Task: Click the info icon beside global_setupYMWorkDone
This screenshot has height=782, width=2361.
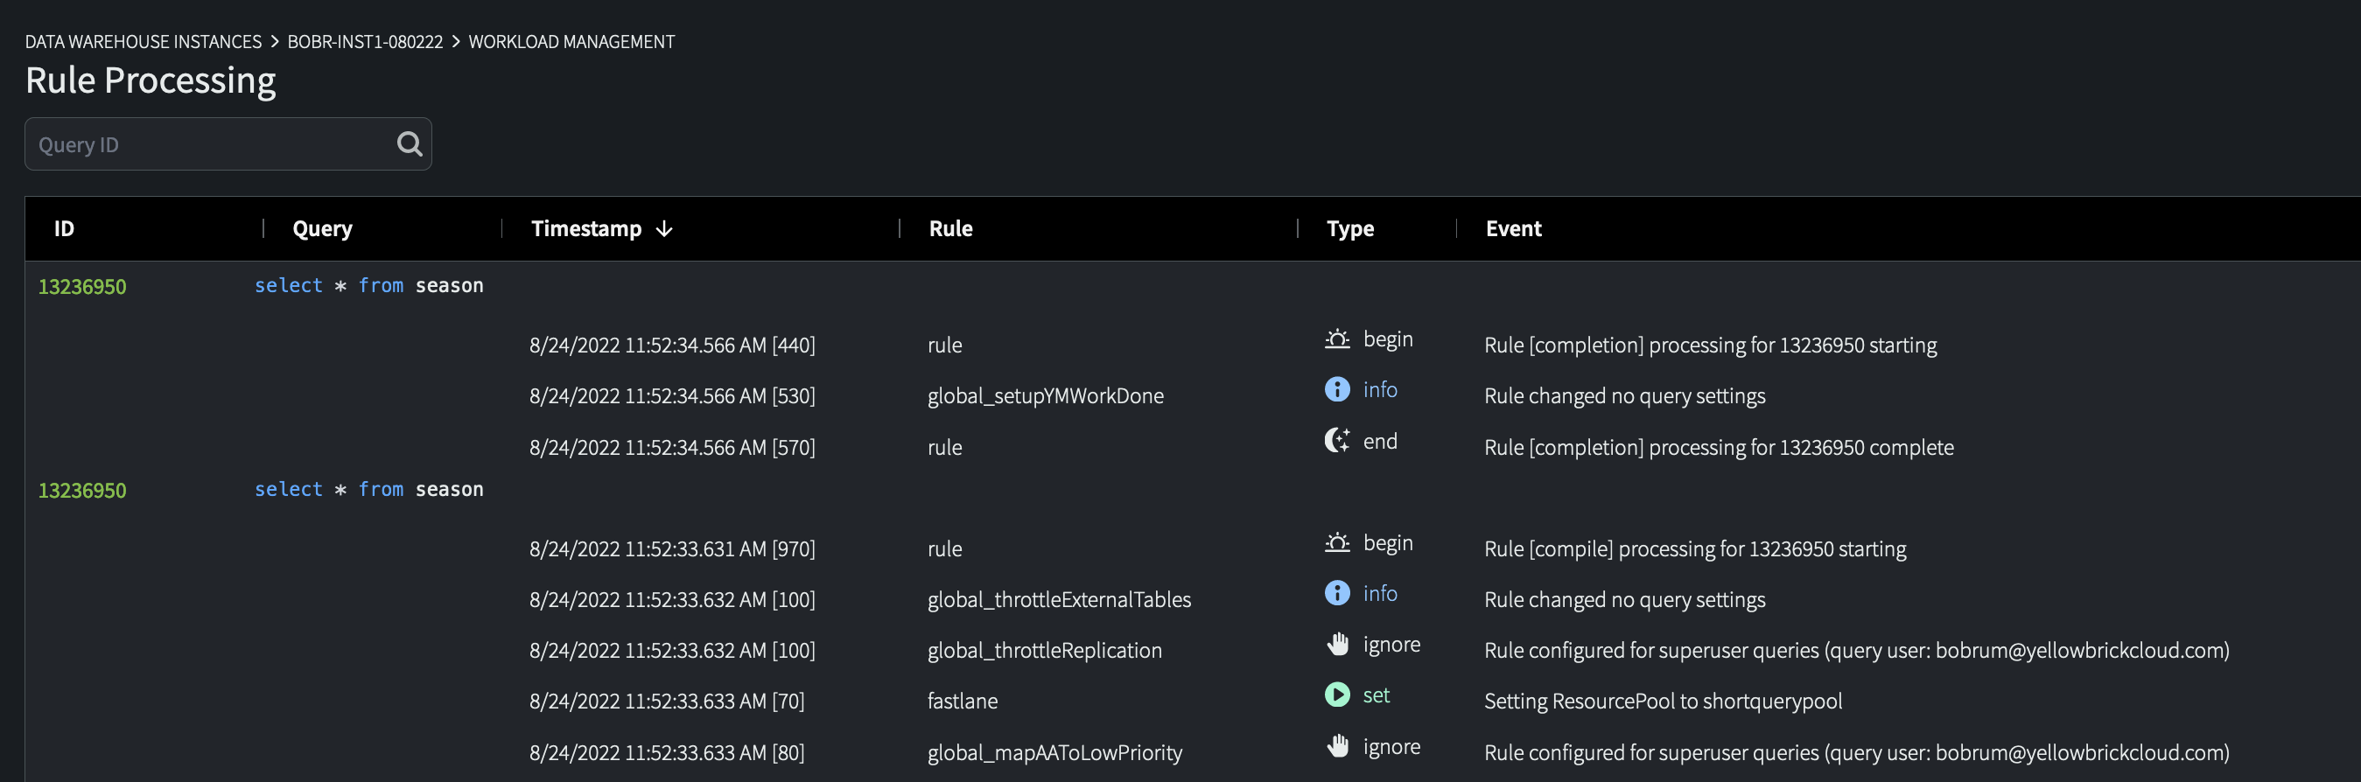Action: click(1337, 390)
